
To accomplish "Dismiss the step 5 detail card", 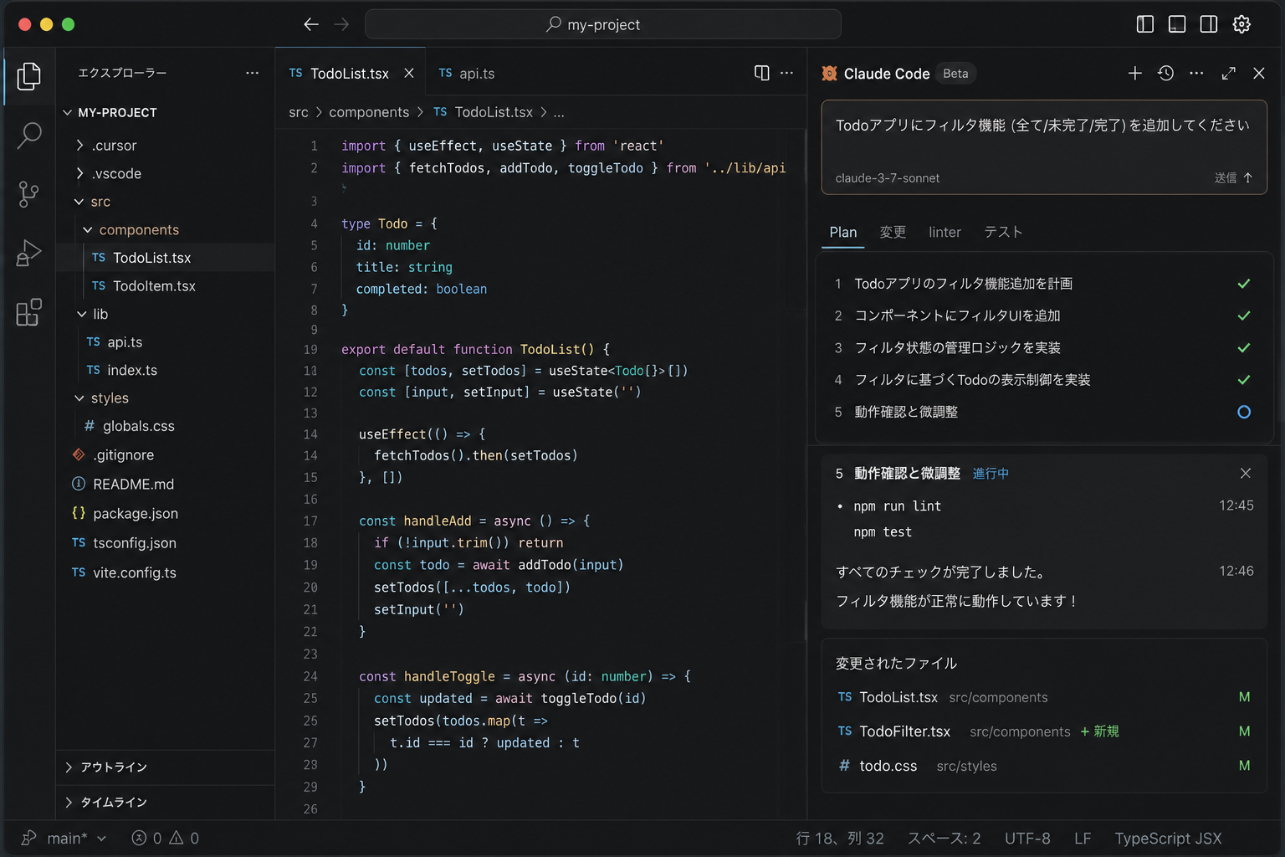I will pos(1245,473).
